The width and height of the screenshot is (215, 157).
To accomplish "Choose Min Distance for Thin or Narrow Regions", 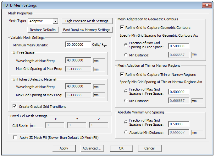I will tap(126, 101).
